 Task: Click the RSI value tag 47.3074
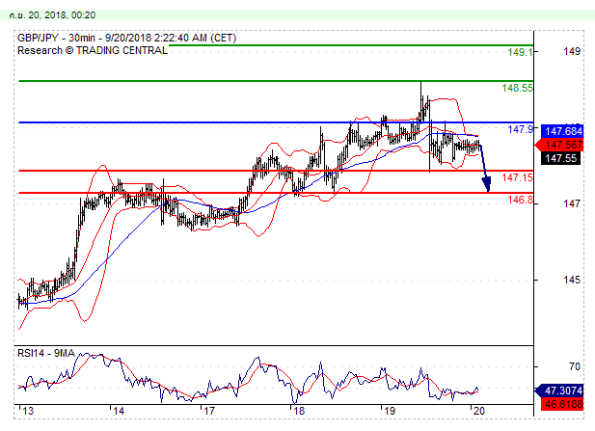[x=559, y=391]
